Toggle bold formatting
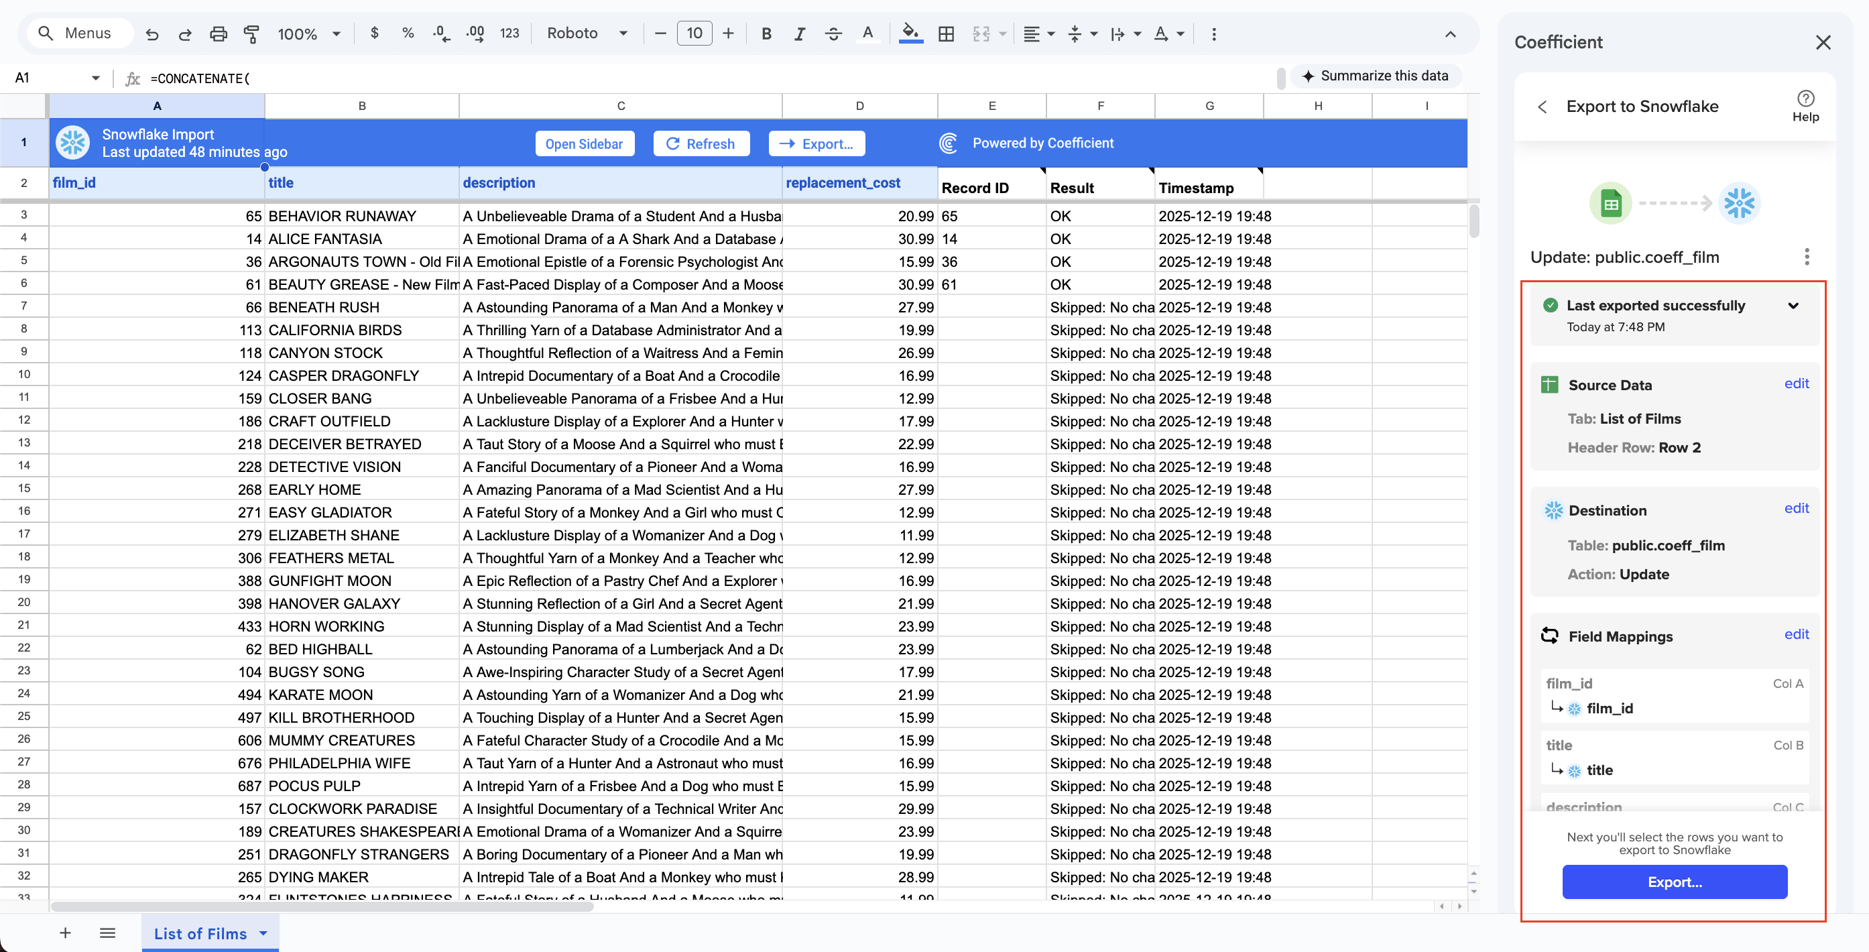Image resolution: width=1869 pixels, height=952 pixels. [x=766, y=34]
